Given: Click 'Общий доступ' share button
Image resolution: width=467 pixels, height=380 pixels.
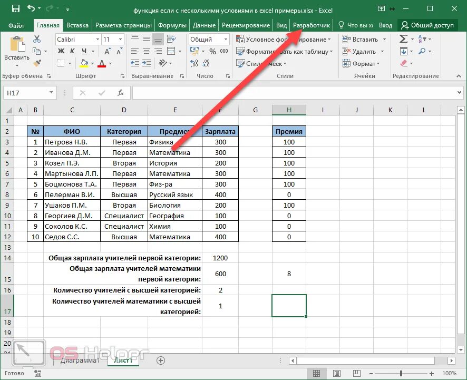Looking at the screenshot, I should pyautogui.click(x=427, y=25).
